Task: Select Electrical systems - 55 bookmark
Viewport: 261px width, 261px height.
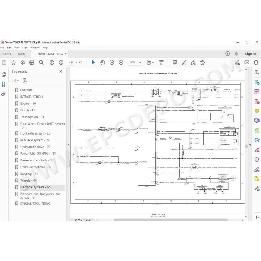Action: coord(35,187)
